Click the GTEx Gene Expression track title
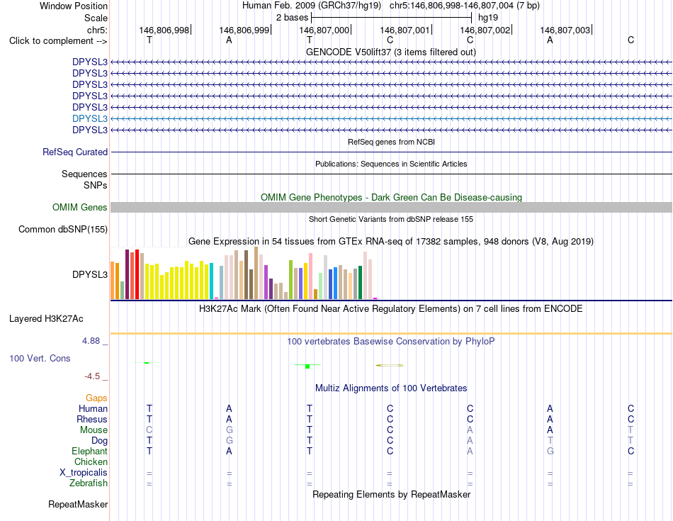The image size is (673, 521). pos(391,242)
